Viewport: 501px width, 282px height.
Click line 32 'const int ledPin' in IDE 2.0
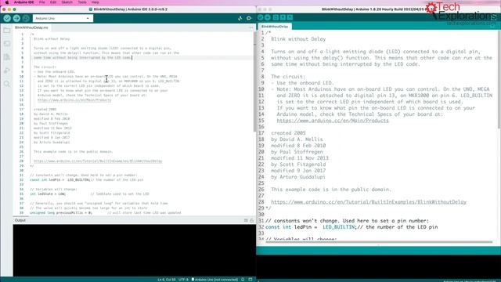tap(86, 180)
